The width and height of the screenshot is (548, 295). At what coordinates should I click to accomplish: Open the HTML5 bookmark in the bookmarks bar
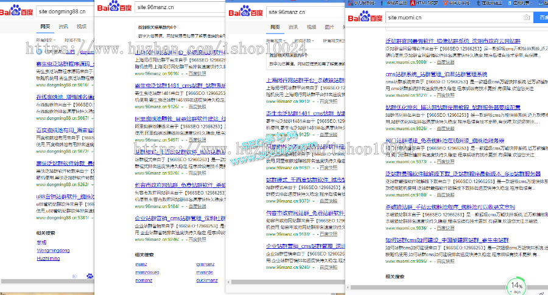pos(424,3)
